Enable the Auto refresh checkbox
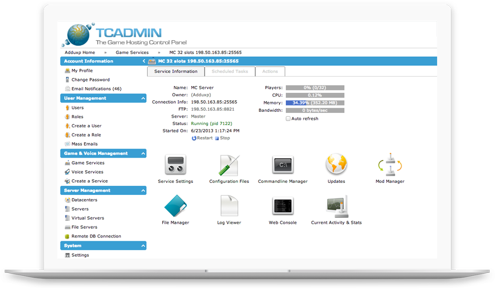495x289 pixels. click(x=288, y=119)
